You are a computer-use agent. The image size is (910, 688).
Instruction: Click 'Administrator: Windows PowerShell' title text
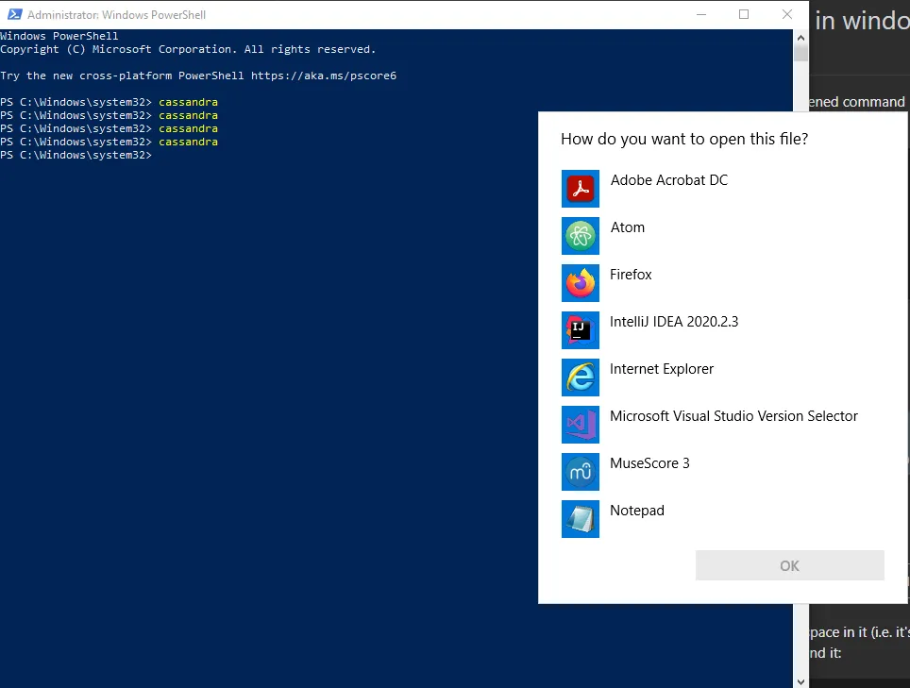point(116,15)
